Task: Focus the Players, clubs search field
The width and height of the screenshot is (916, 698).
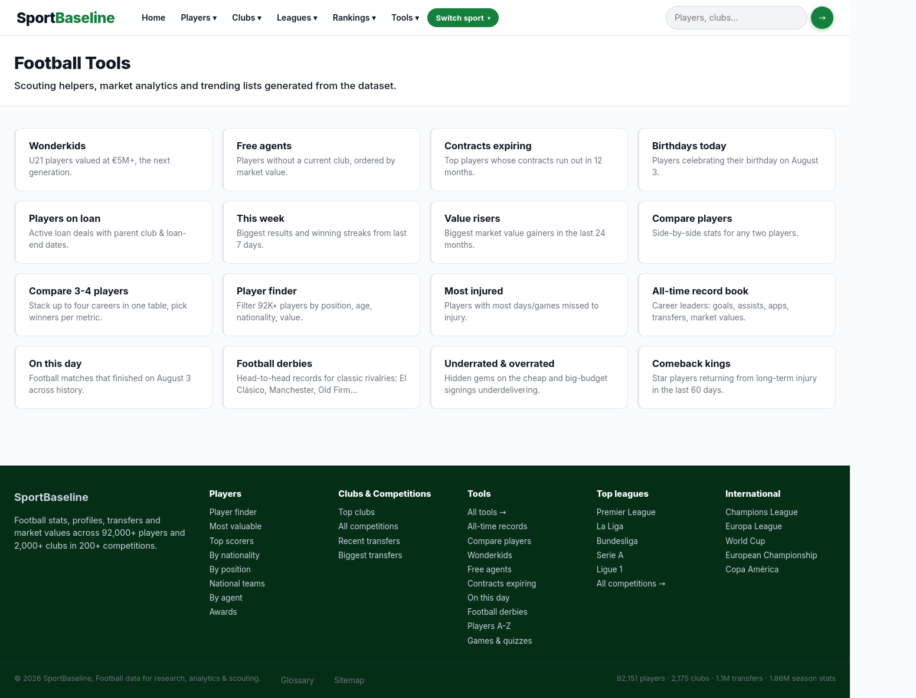Action: pos(736,18)
